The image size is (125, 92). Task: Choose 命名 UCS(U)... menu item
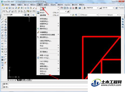coord(48,58)
